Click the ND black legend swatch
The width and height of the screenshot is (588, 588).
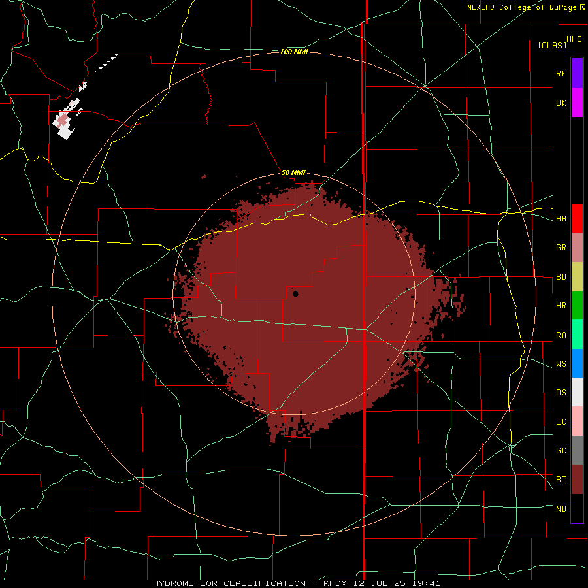coord(577,508)
